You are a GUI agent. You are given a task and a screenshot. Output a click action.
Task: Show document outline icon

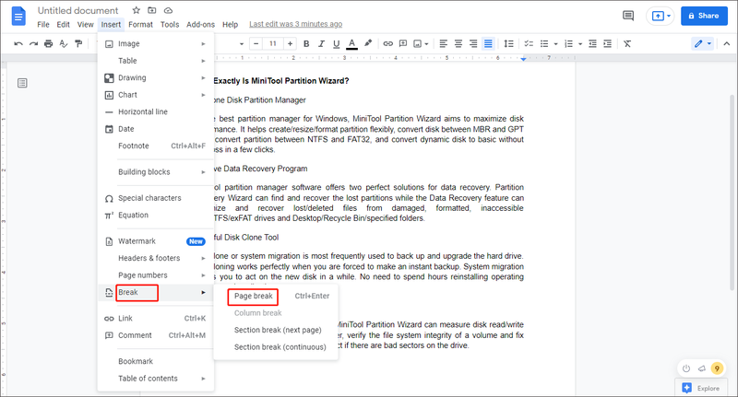(22, 83)
